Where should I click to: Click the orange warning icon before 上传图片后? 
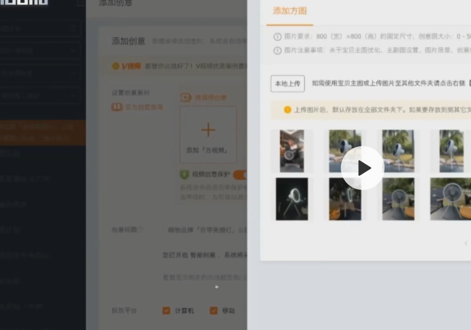(287, 109)
